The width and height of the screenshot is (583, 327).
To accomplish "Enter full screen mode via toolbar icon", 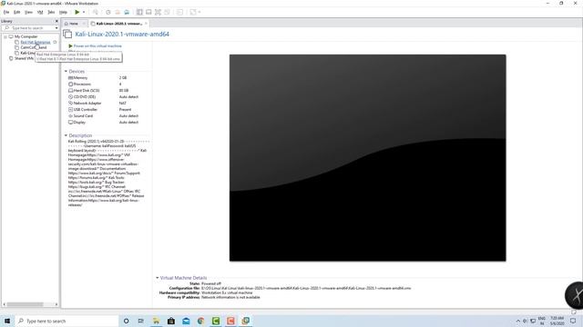I will tap(158, 12).
